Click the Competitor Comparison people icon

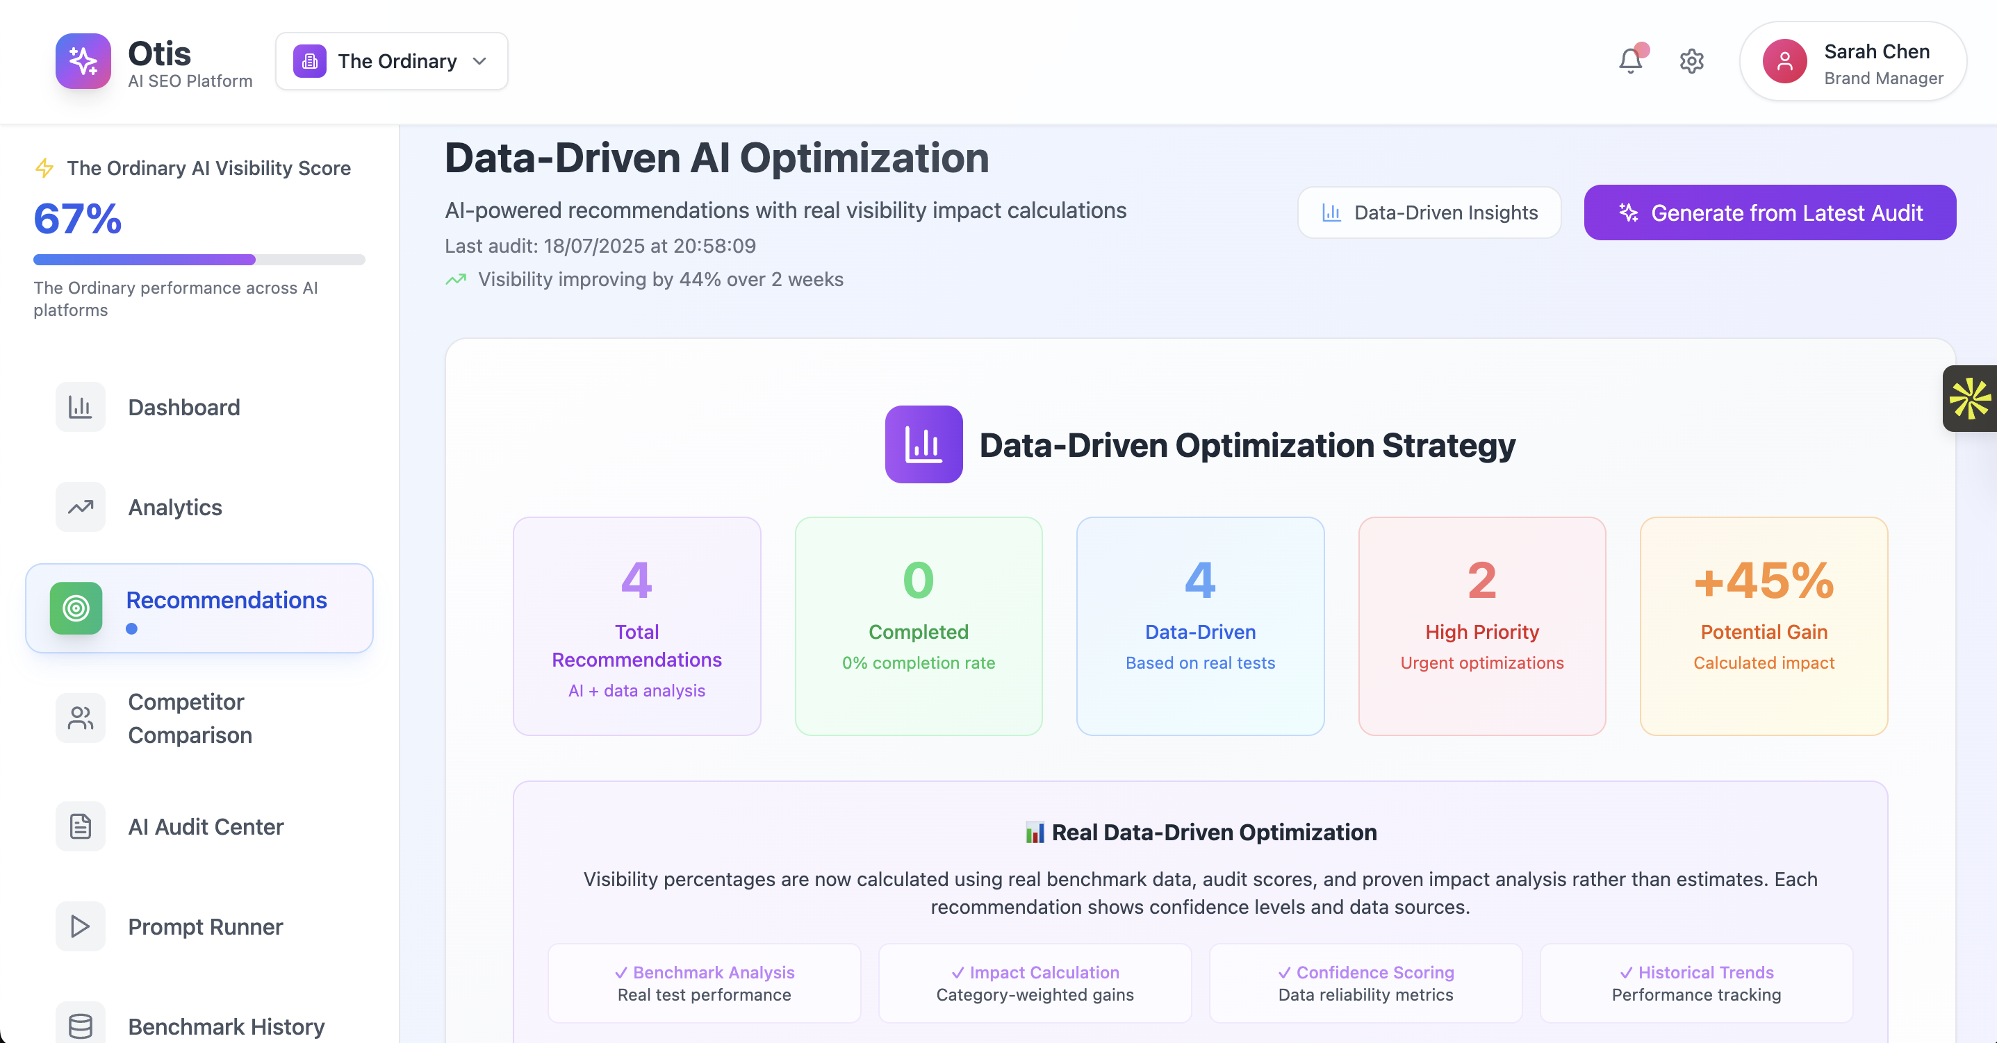(x=80, y=717)
